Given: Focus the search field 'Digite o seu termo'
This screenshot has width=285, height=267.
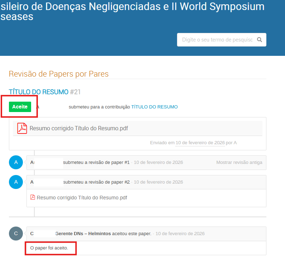Looking at the screenshot, I should pos(217,40).
